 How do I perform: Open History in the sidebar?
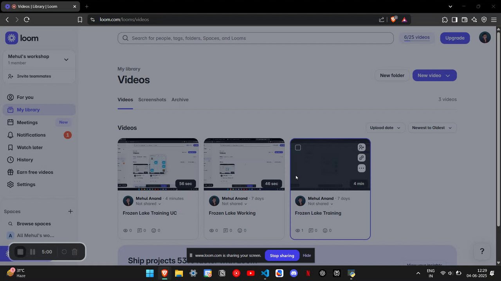39,160
